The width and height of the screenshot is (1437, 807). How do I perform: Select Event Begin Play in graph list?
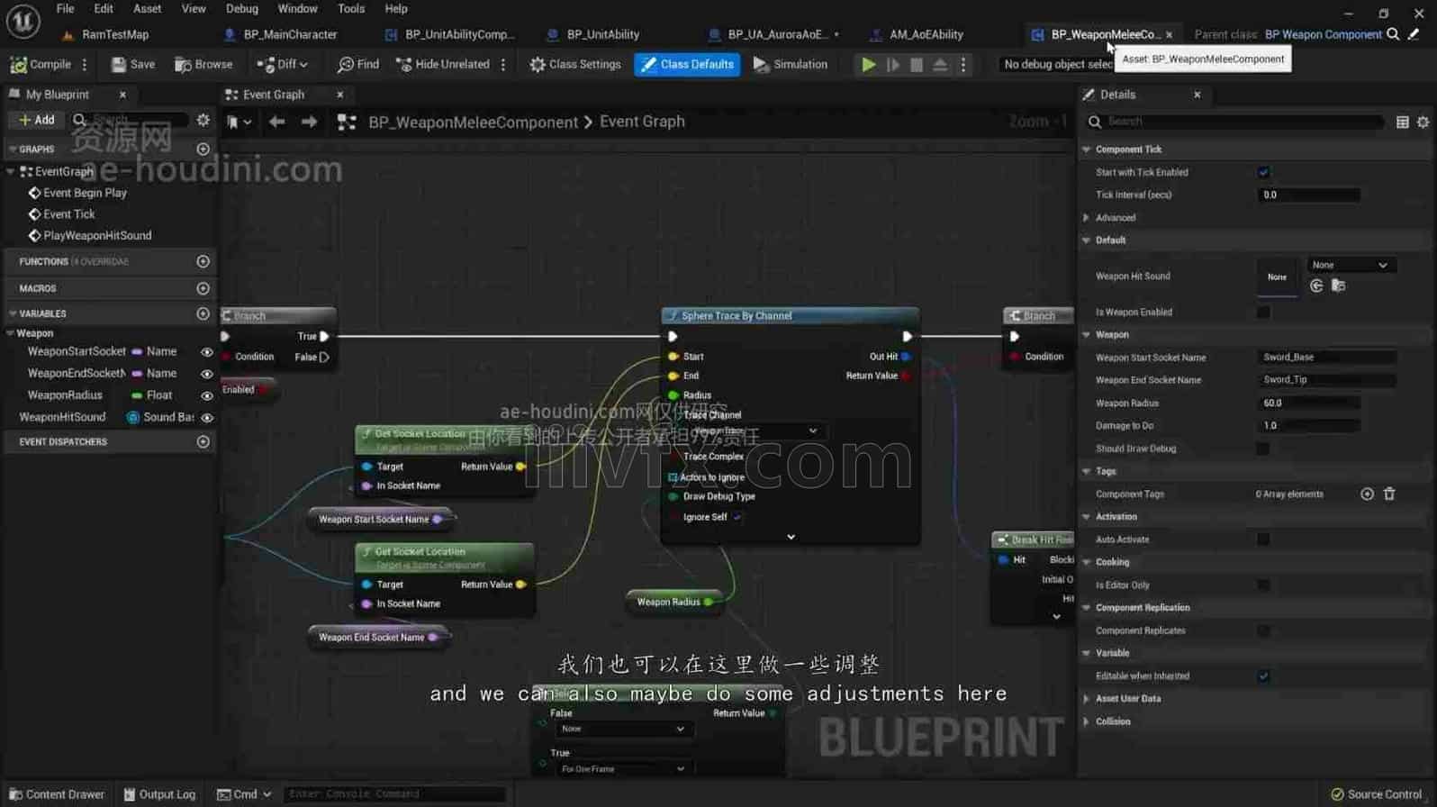pos(85,193)
